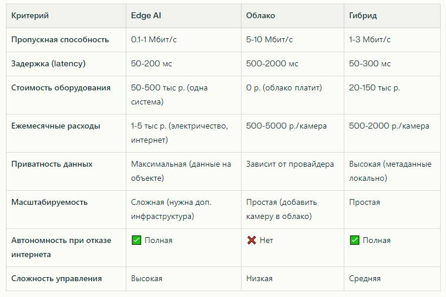This screenshot has height=297, width=446.
Task: Select the Критерий column header
Action: click(30, 15)
